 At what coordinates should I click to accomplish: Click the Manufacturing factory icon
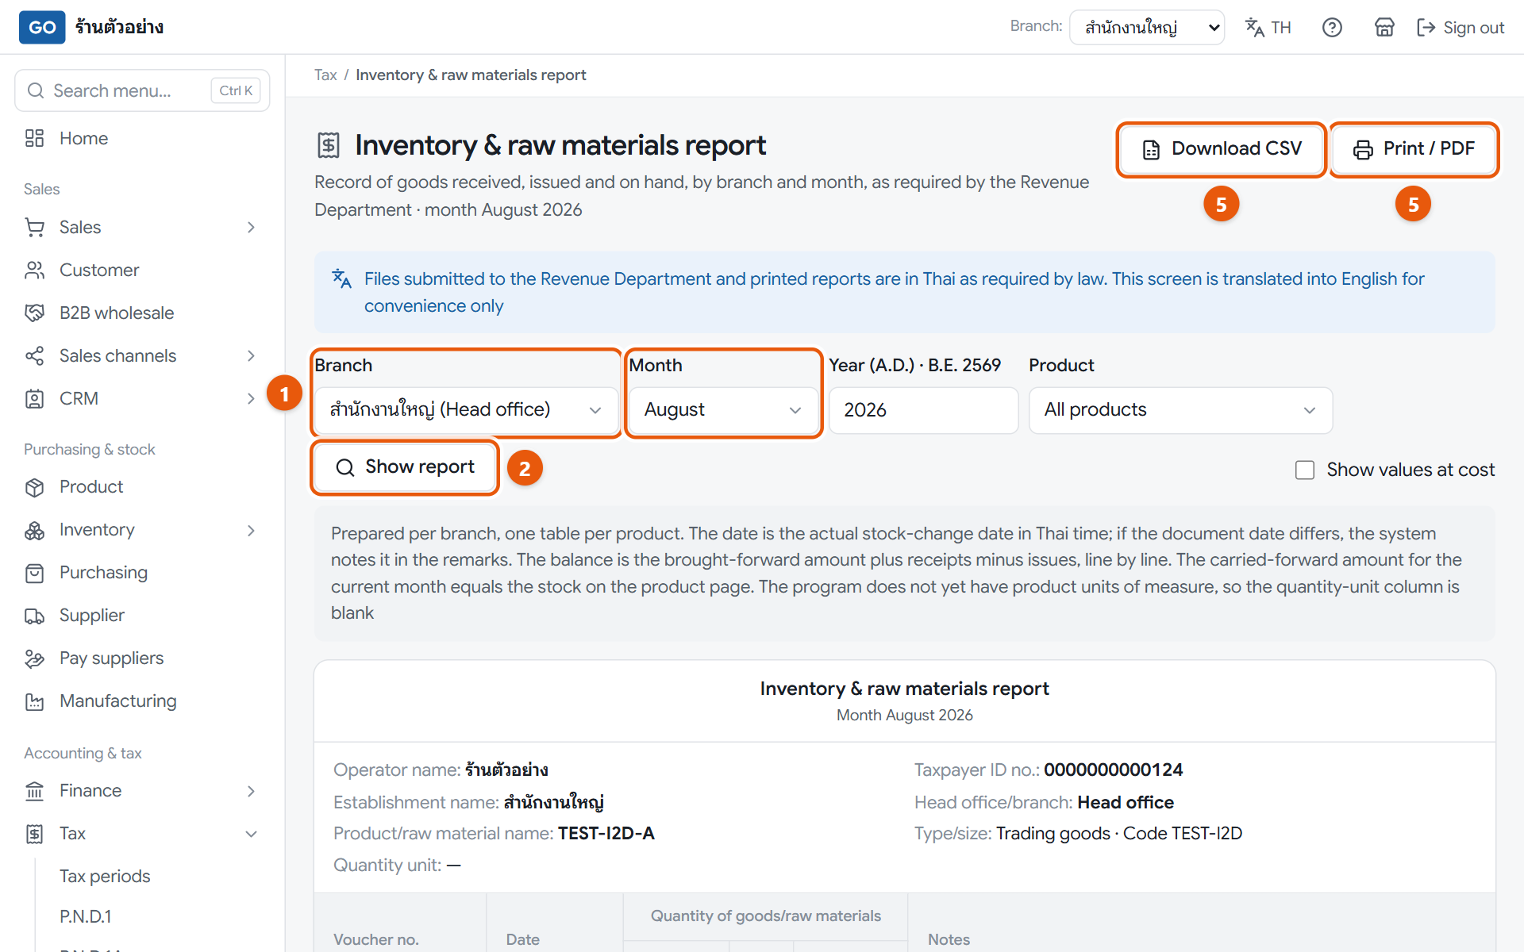pos(34,701)
